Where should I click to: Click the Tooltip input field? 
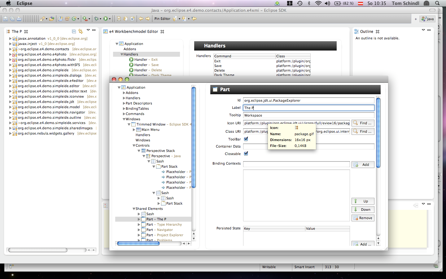point(308,115)
